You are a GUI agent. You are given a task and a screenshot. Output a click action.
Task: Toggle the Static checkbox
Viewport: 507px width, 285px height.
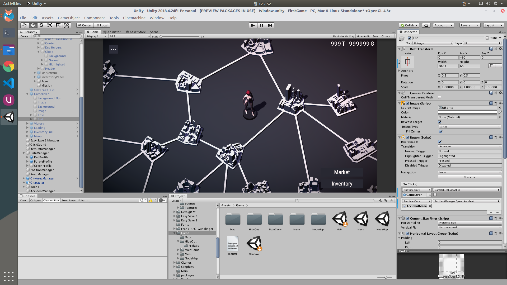(x=487, y=38)
